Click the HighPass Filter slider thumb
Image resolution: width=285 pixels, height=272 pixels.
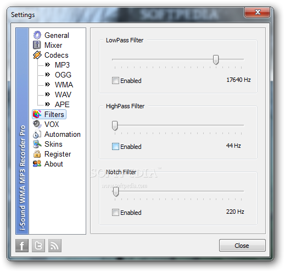115,125
